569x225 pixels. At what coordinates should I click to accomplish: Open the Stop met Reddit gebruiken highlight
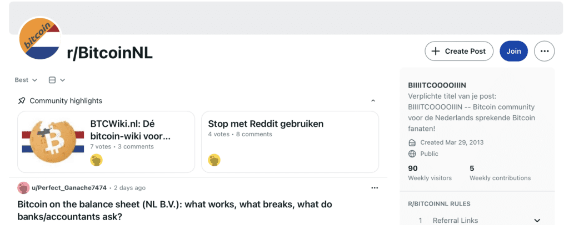pos(266,124)
